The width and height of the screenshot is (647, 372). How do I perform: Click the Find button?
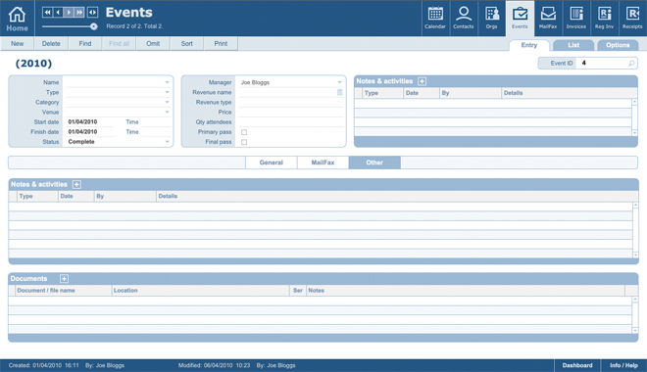point(85,44)
